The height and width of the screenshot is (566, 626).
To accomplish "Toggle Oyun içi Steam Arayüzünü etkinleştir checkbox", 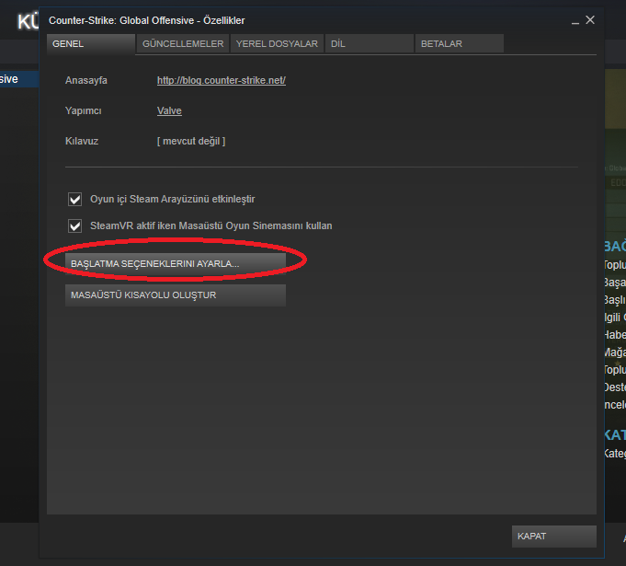I will 74,199.
